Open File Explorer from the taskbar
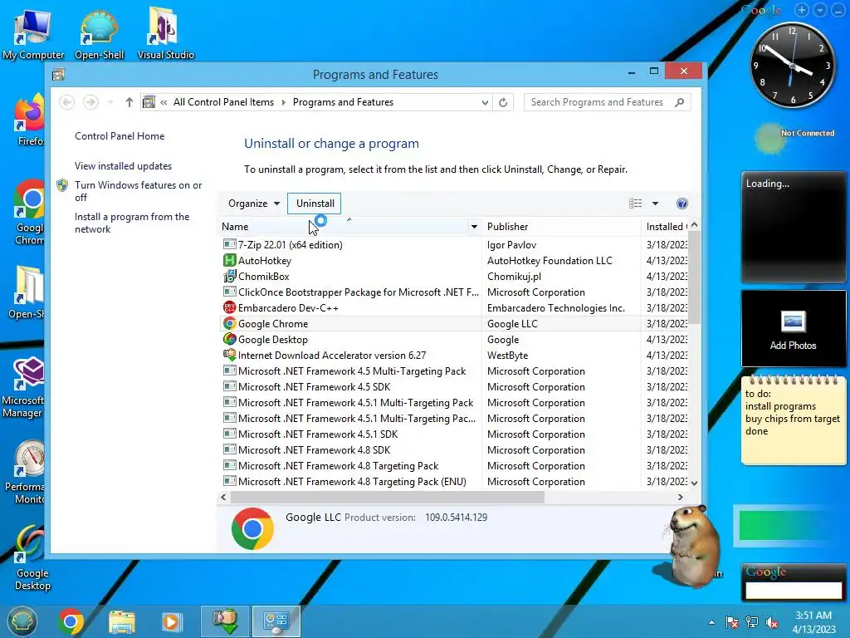 122,621
